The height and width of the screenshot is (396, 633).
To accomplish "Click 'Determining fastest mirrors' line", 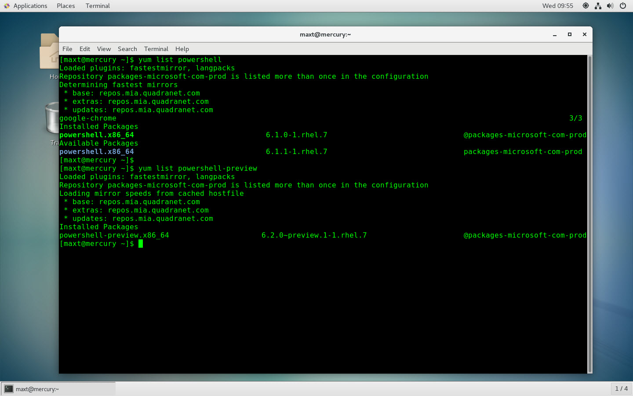I will pos(119,85).
